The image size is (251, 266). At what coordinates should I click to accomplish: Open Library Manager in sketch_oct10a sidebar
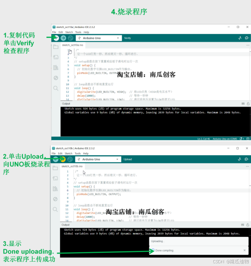pos(56,68)
